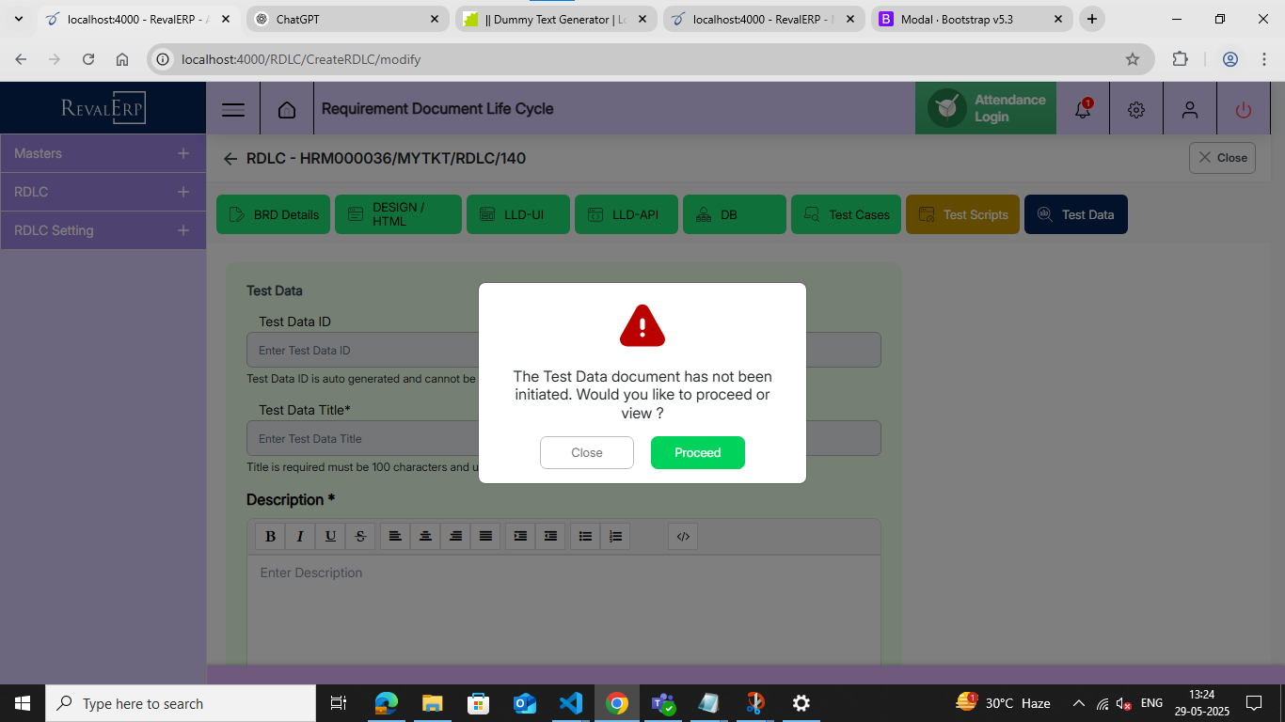Click the code view icon in the editor toolbar

pos(683,536)
